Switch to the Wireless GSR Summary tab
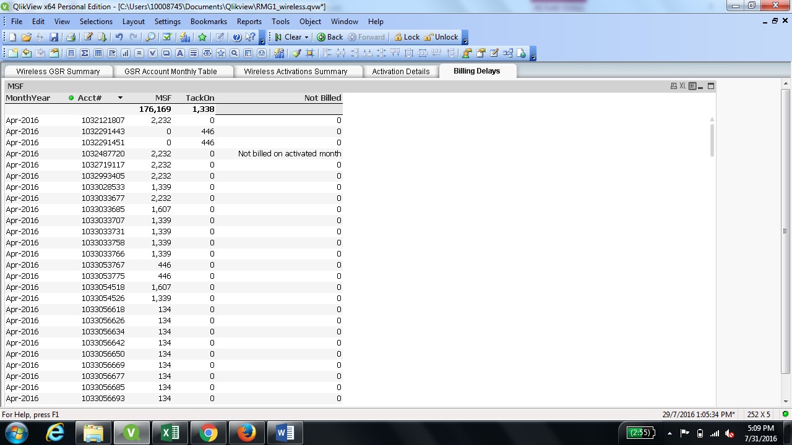Image resolution: width=792 pixels, height=445 pixels. (58, 71)
